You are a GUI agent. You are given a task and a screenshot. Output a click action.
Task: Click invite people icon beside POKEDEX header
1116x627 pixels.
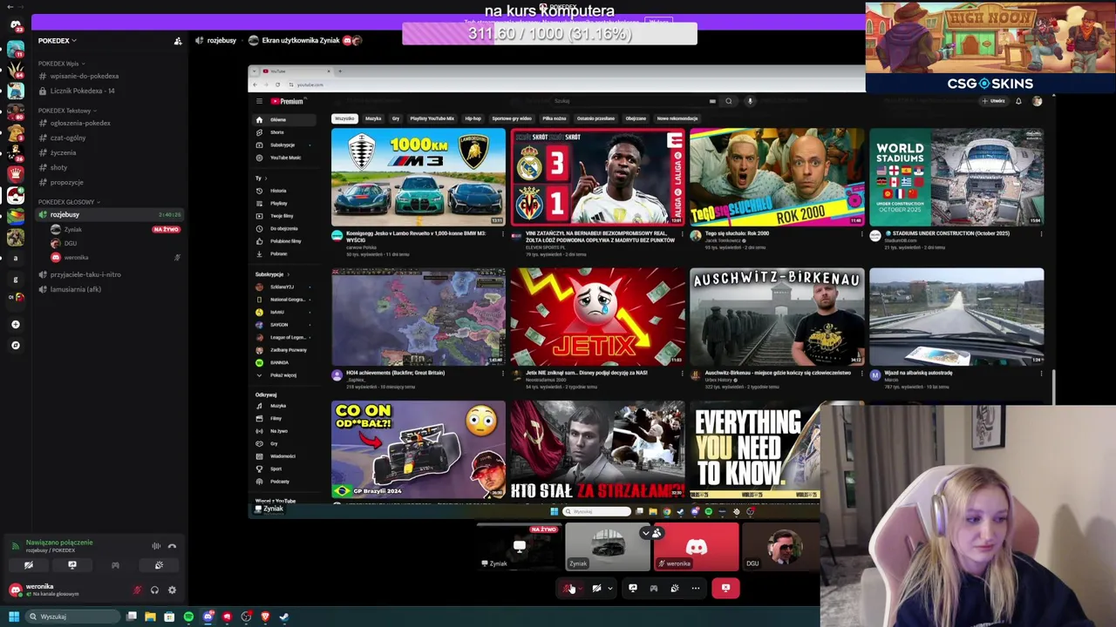178,41
